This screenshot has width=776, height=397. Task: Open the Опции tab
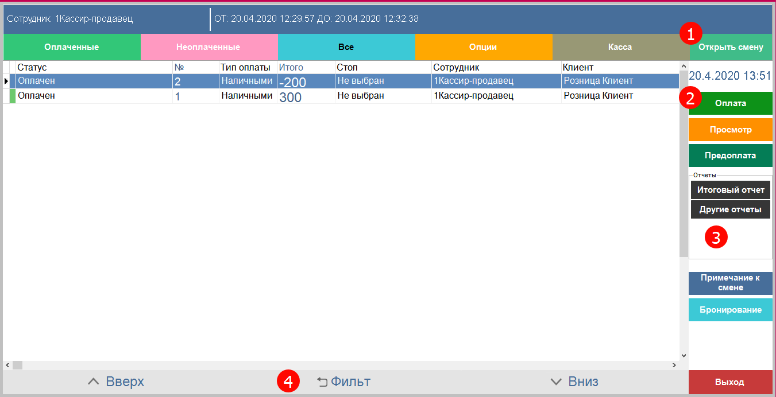pos(483,47)
